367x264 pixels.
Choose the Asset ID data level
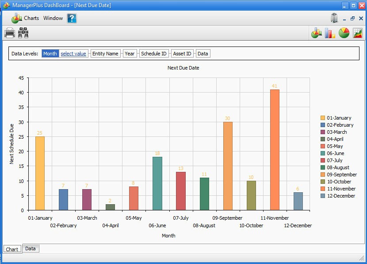[x=182, y=54]
